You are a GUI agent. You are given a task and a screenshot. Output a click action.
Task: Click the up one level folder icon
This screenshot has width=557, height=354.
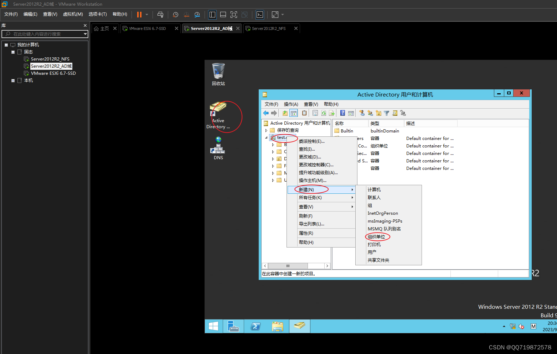click(285, 113)
